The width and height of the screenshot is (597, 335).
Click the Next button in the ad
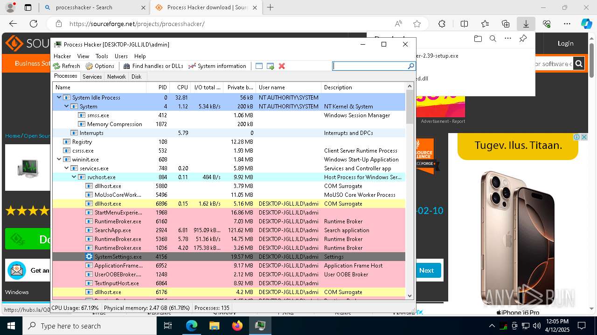point(426,270)
